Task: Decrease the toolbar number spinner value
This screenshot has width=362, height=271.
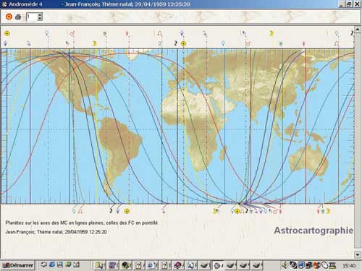Action: pos(40,19)
